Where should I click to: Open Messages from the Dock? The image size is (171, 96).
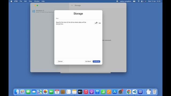pyautogui.click(x=28, y=92)
